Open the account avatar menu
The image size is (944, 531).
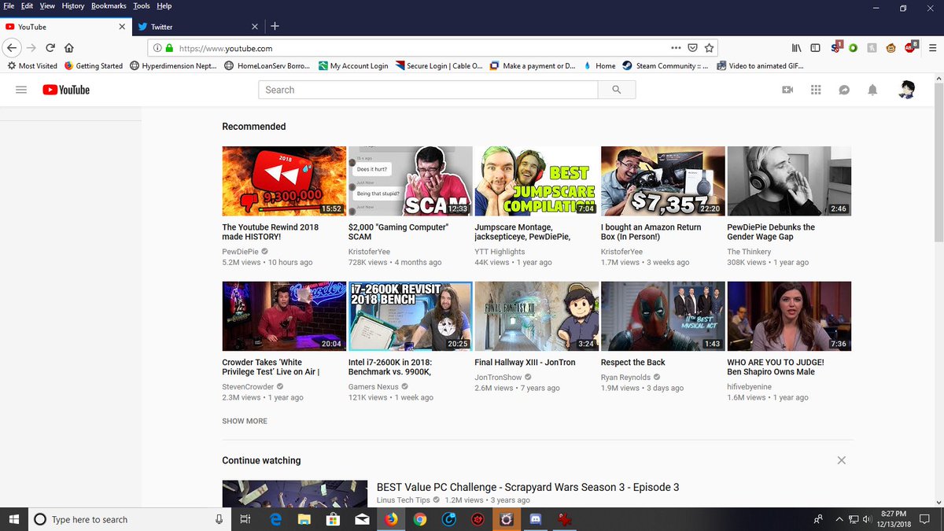[x=907, y=90]
